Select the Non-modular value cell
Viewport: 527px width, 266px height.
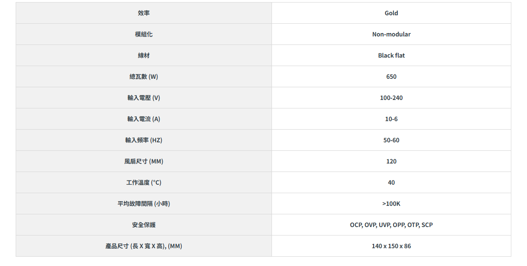(x=391, y=34)
